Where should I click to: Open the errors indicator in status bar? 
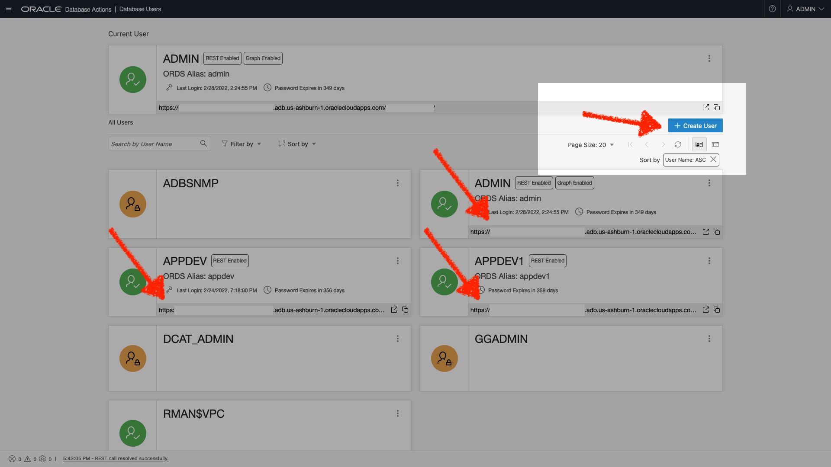pos(13,459)
